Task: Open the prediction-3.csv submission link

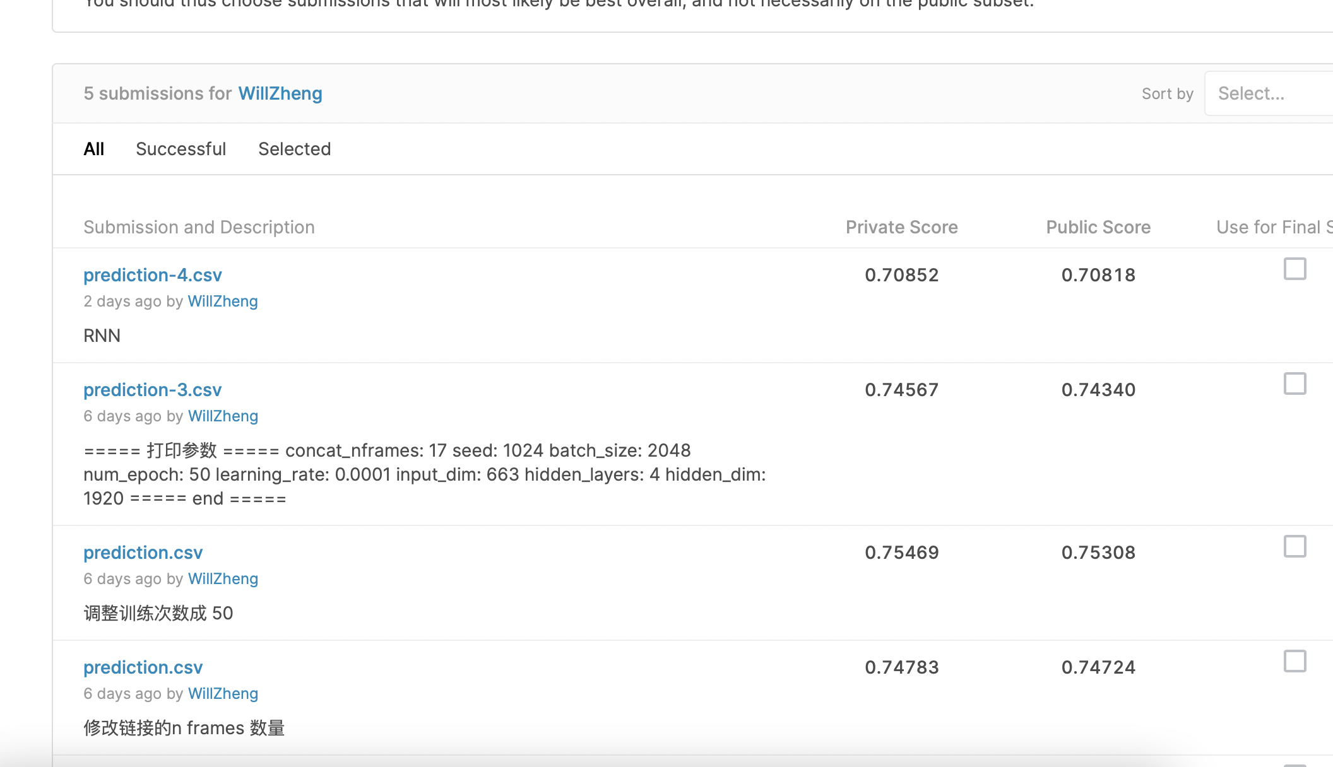Action: pos(153,390)
